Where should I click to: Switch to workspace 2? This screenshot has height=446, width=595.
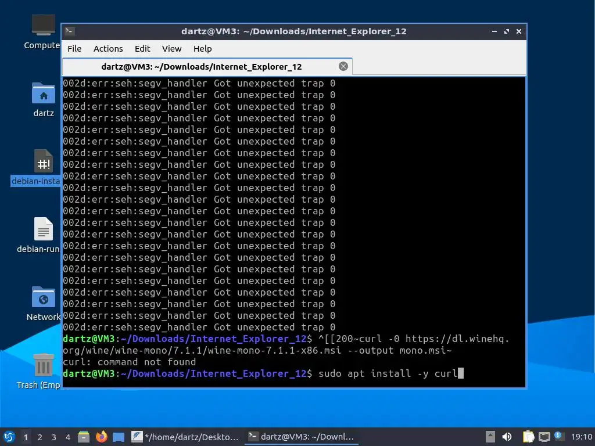pyautogui.click(x=40, y=437)
